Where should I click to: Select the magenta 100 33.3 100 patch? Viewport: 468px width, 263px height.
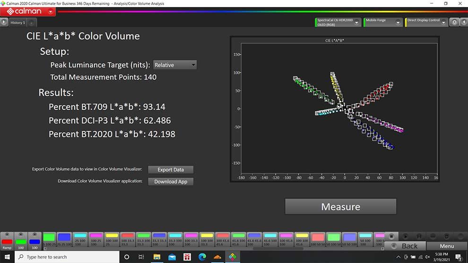click(x=191, y=240)
